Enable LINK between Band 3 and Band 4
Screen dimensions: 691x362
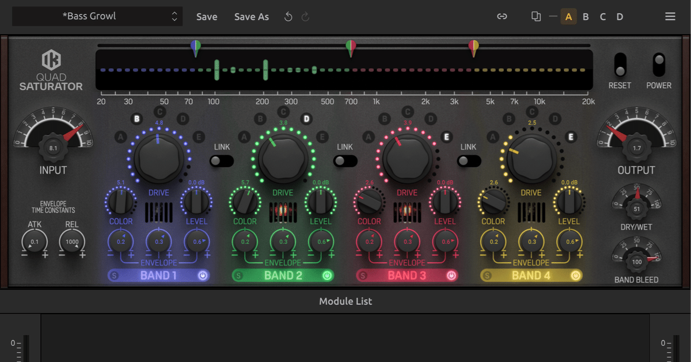(x=468, y=162)
